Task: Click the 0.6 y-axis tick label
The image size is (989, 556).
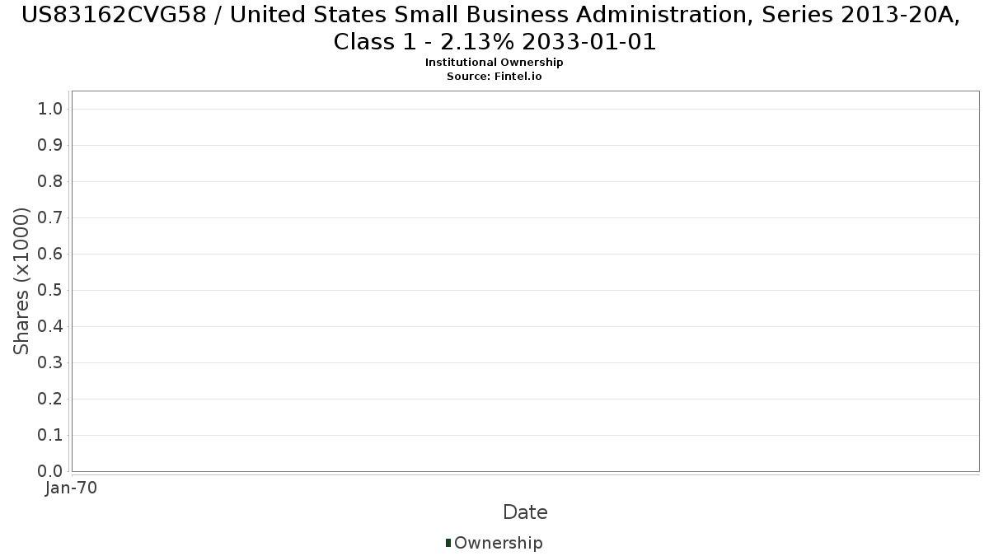Action: click(50, 254)
